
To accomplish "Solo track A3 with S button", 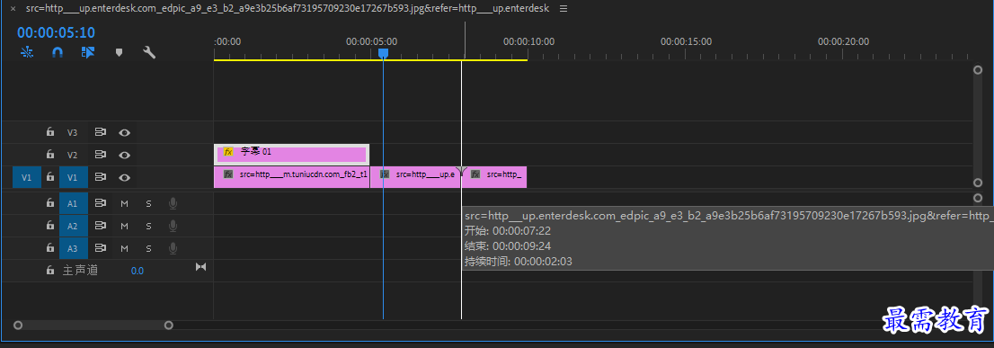I will 148,248.
